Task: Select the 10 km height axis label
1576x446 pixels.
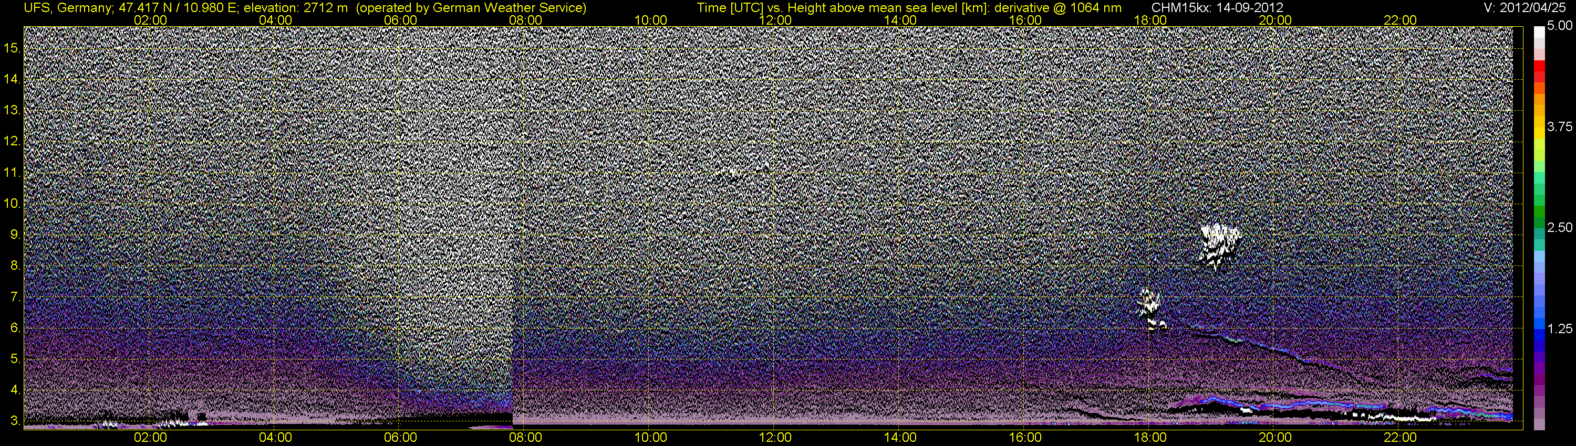Action: pos(13,204)
